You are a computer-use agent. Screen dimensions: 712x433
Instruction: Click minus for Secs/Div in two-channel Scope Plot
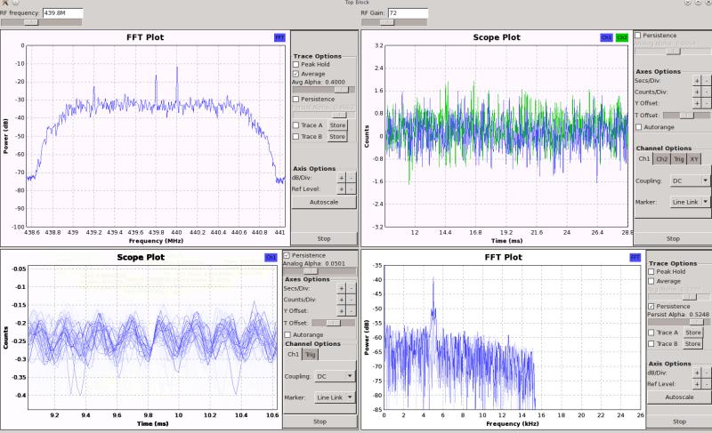click(706, 81)
